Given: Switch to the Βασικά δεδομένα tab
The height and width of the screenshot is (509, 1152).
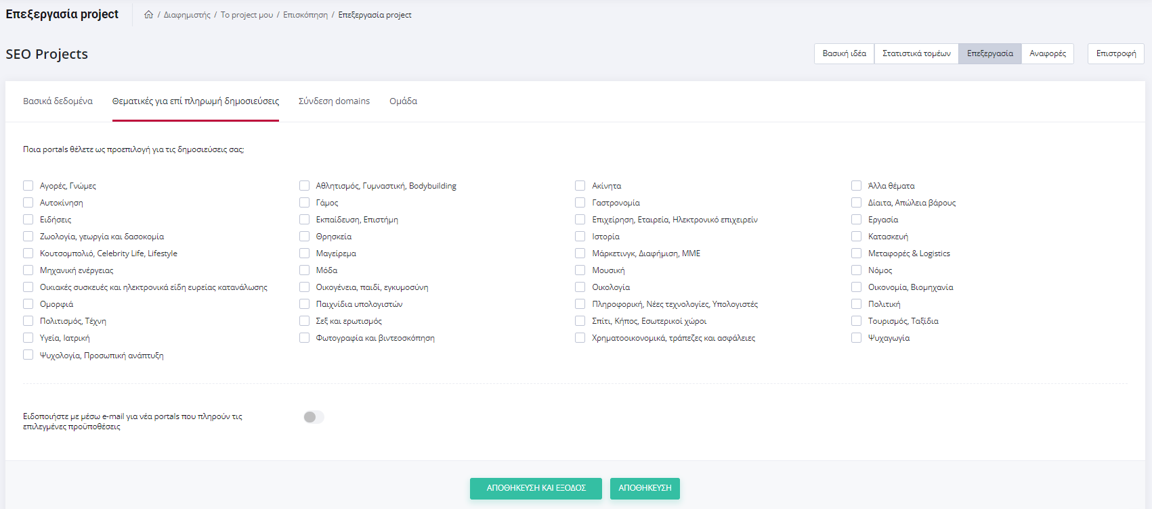Looking at the screenshot, I should (x=58, y=101).
